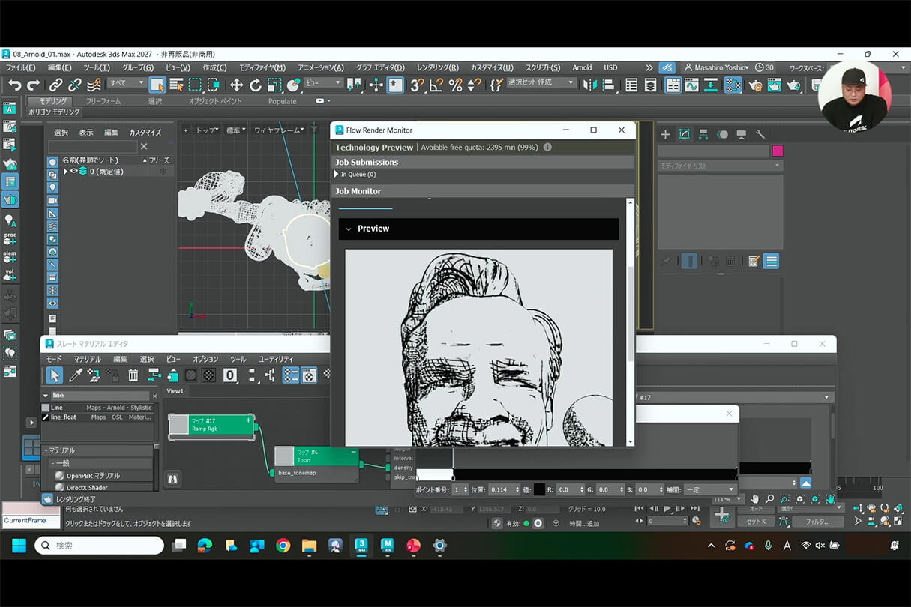Open the レンダリング(R) menu
The image size is (911, 607).
tap(438, 67)
